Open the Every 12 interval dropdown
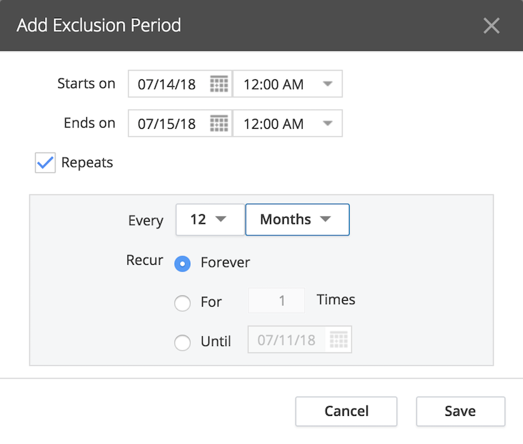This screenshot has width=523, height=444. click(x=210, y=220)
